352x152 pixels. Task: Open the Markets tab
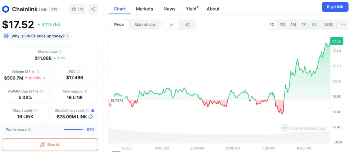(144, 9)
